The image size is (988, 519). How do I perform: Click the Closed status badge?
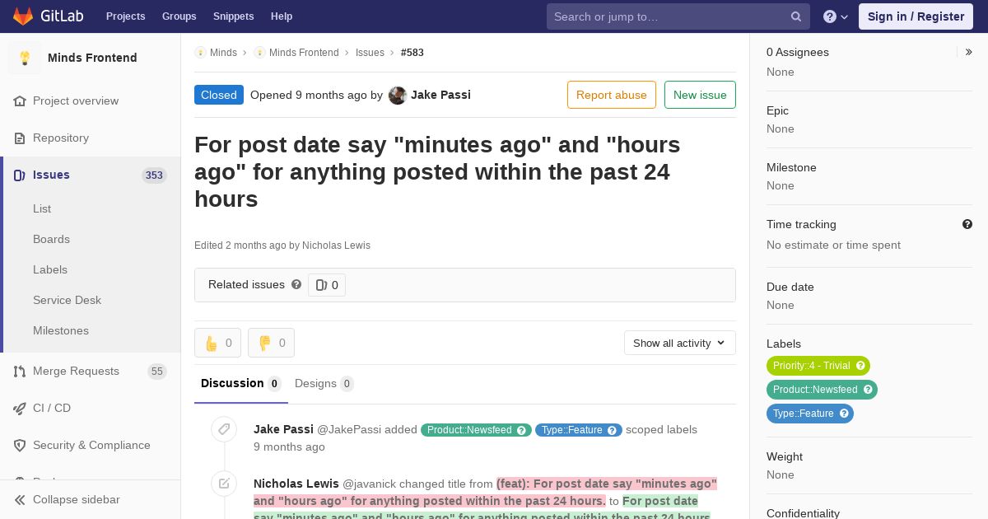pos(219,95)
